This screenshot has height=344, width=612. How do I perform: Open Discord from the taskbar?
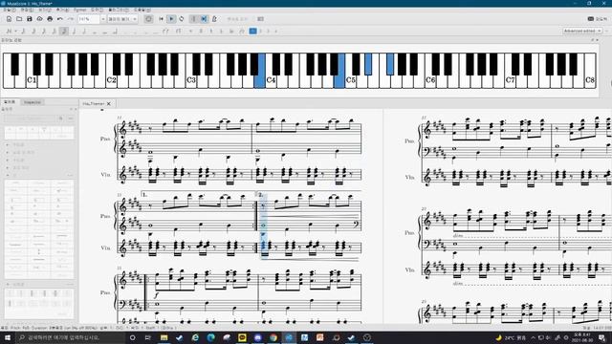click(257, 337)
